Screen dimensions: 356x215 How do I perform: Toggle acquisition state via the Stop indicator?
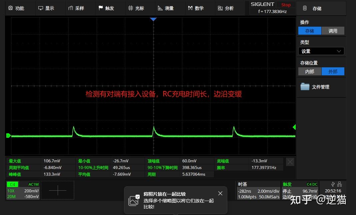[x=286, y=5]
